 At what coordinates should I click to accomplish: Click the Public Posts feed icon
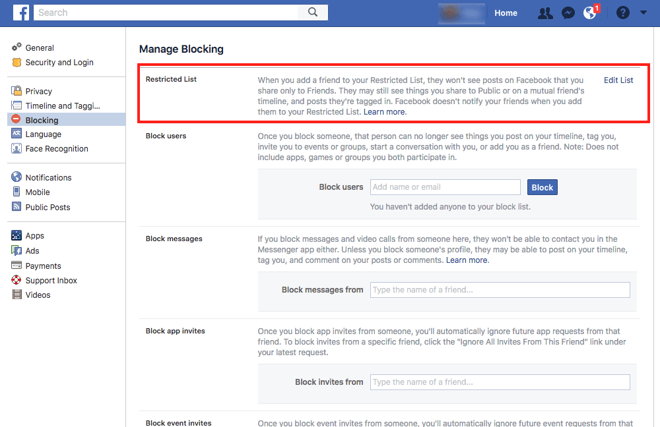point(16,206)
